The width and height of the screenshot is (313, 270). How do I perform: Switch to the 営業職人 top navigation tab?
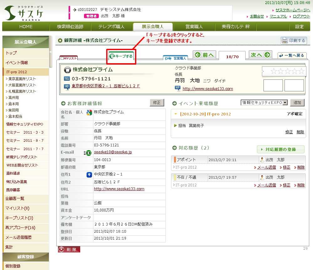(194, 27)
